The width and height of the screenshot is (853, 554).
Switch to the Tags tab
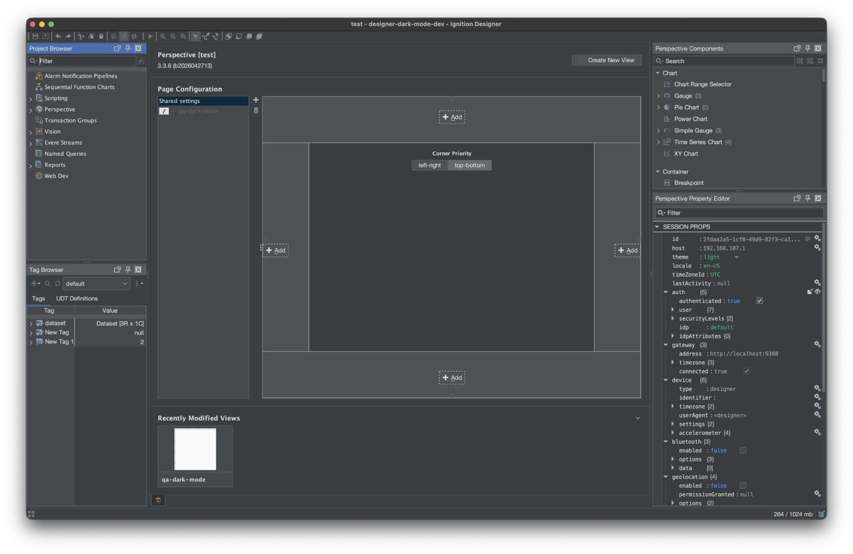(x=38, y=298)
